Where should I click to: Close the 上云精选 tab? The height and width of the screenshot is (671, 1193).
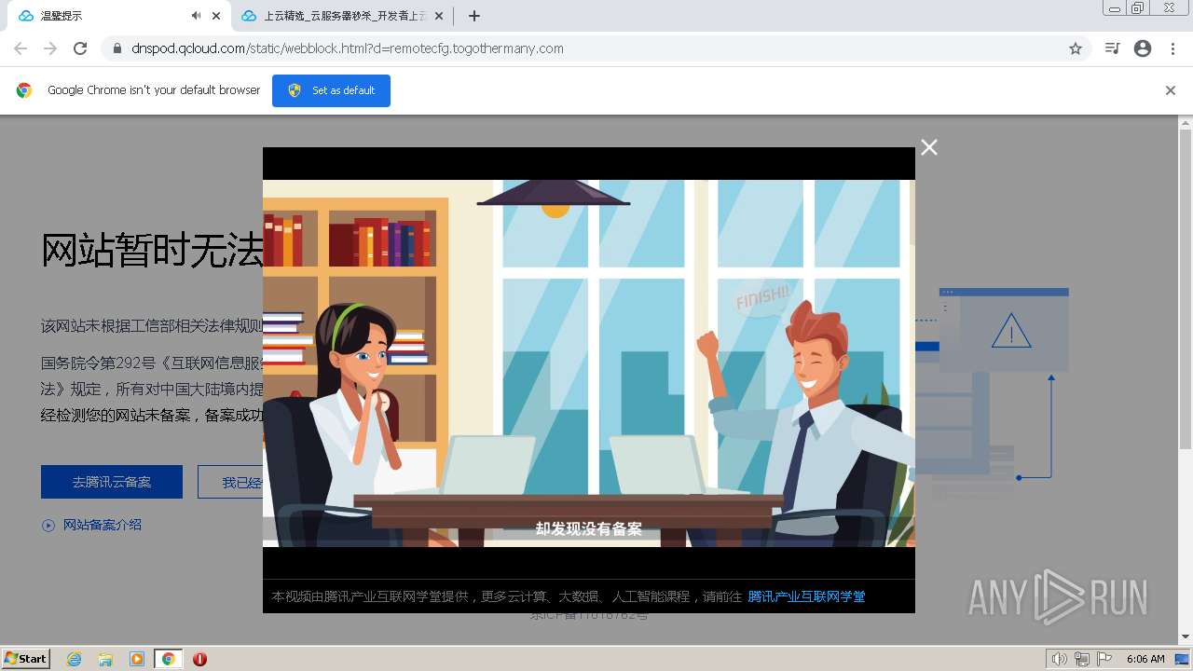[x=439, y=16]
